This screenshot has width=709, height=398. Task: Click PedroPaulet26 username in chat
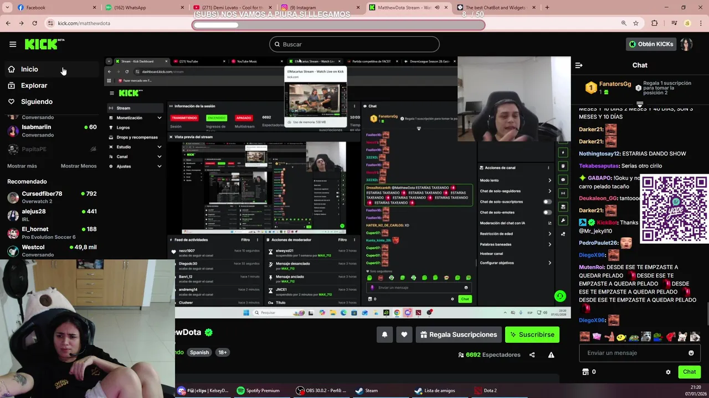click(x=598, y=243)
